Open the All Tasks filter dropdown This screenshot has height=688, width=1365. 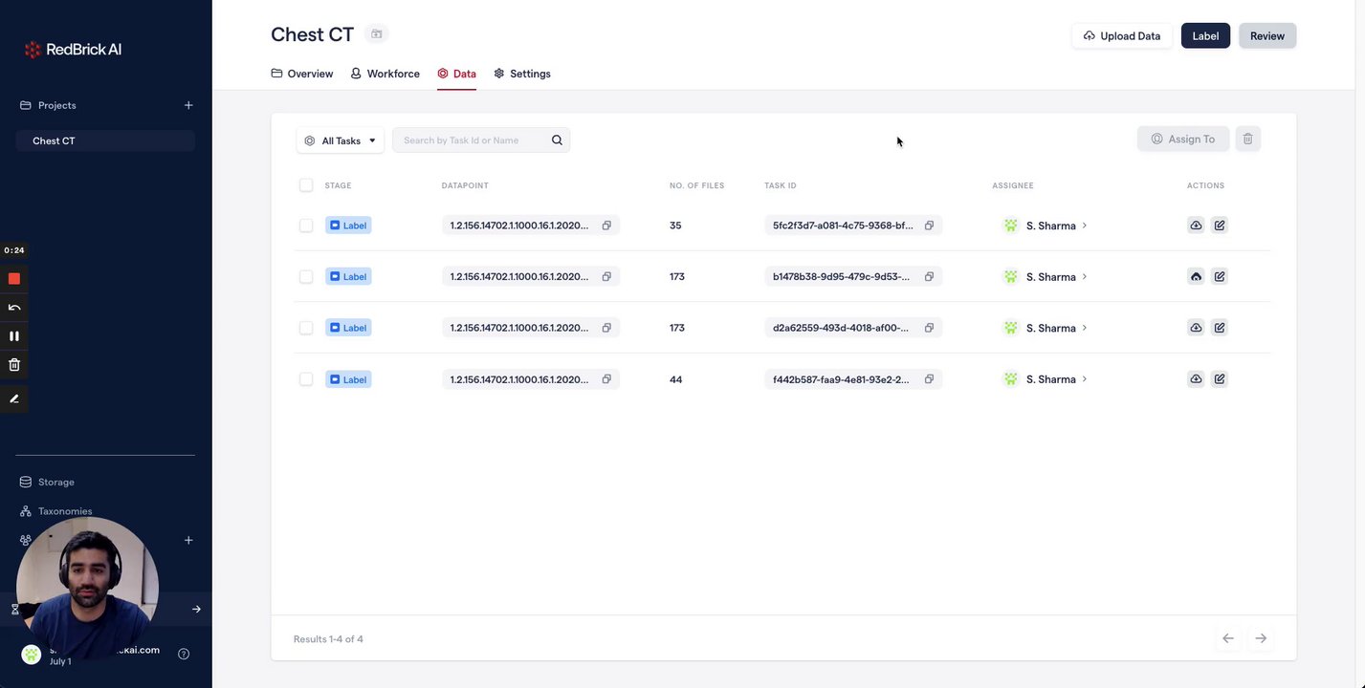click(340, 140)
